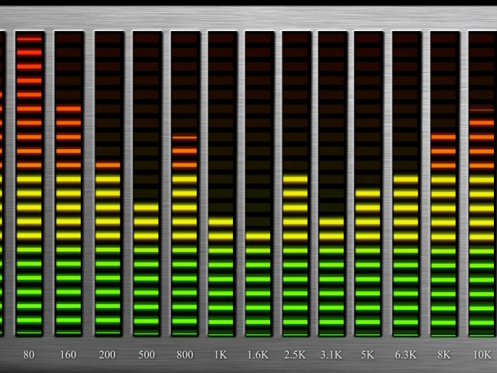Select the 800 frequency label
The width and height of the screenshot is (497, 373).
185,355
